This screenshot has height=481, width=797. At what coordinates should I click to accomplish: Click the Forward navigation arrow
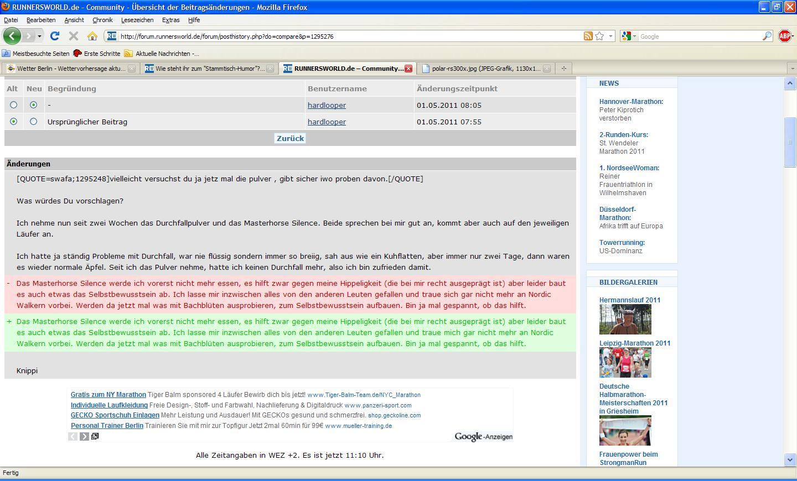click(28, 36)
